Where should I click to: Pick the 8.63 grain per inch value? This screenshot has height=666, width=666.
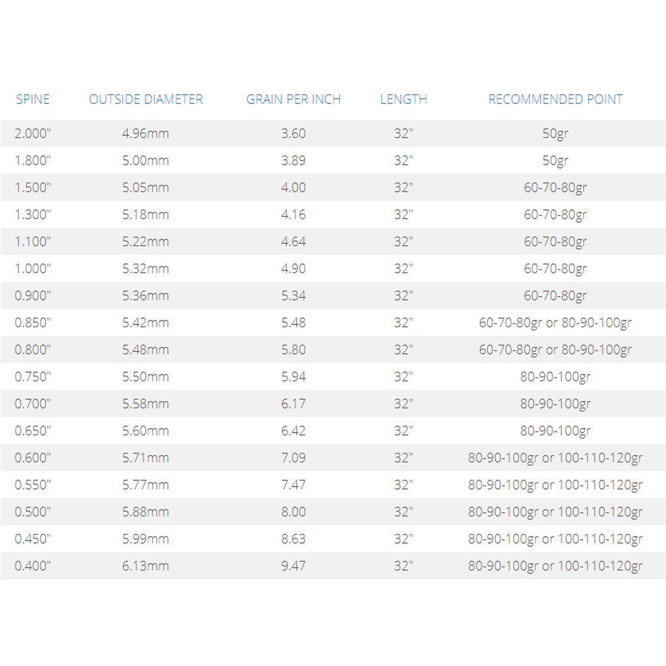(293, 539)
